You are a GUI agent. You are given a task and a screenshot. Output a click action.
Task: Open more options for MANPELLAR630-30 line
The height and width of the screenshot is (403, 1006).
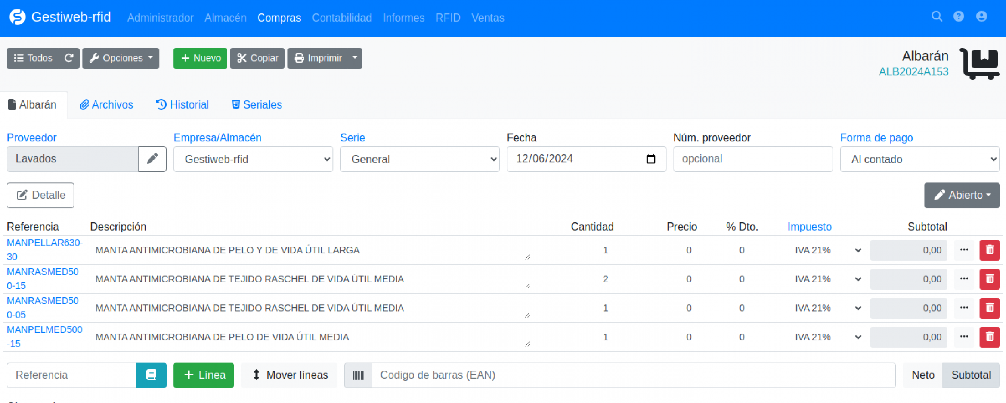click(x=964, y=250)
